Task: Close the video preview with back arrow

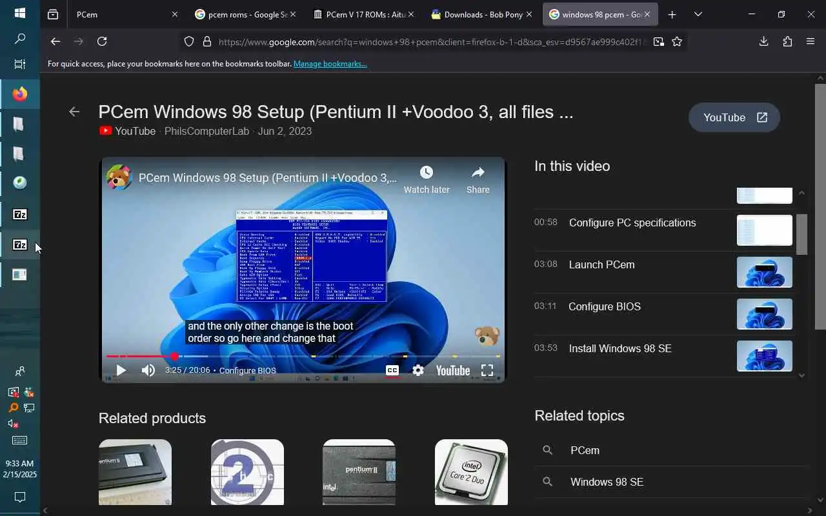Action: point(74,112)
